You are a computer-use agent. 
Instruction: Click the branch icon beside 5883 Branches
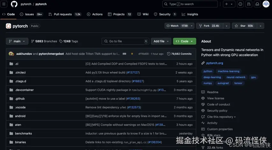pyautogui.click(x=32, y=41)
